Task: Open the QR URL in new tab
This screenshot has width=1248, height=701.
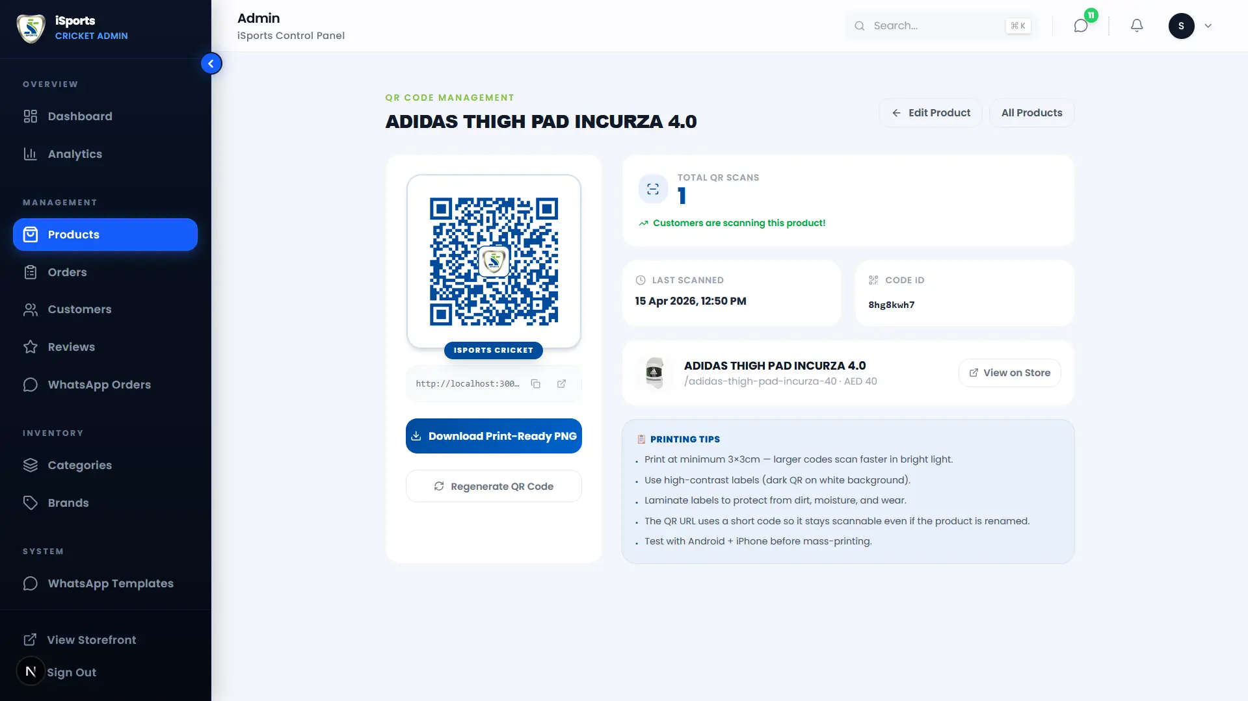Action: click(561, 384)
